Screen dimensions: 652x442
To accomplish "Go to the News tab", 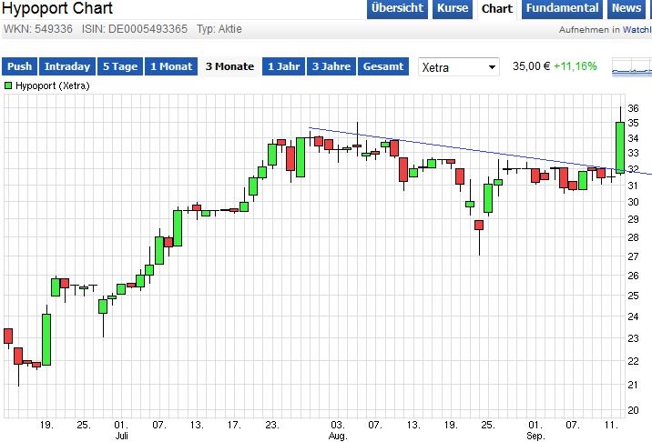I will click(627, 9).
